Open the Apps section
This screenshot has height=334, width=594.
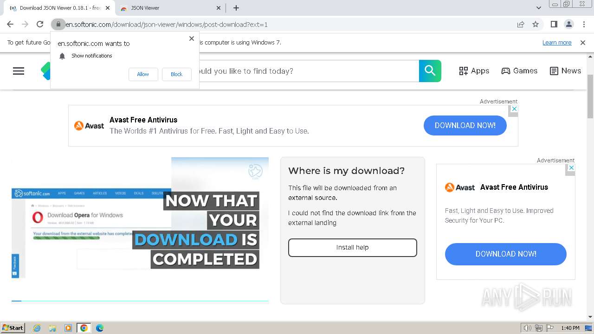point(474,71)
